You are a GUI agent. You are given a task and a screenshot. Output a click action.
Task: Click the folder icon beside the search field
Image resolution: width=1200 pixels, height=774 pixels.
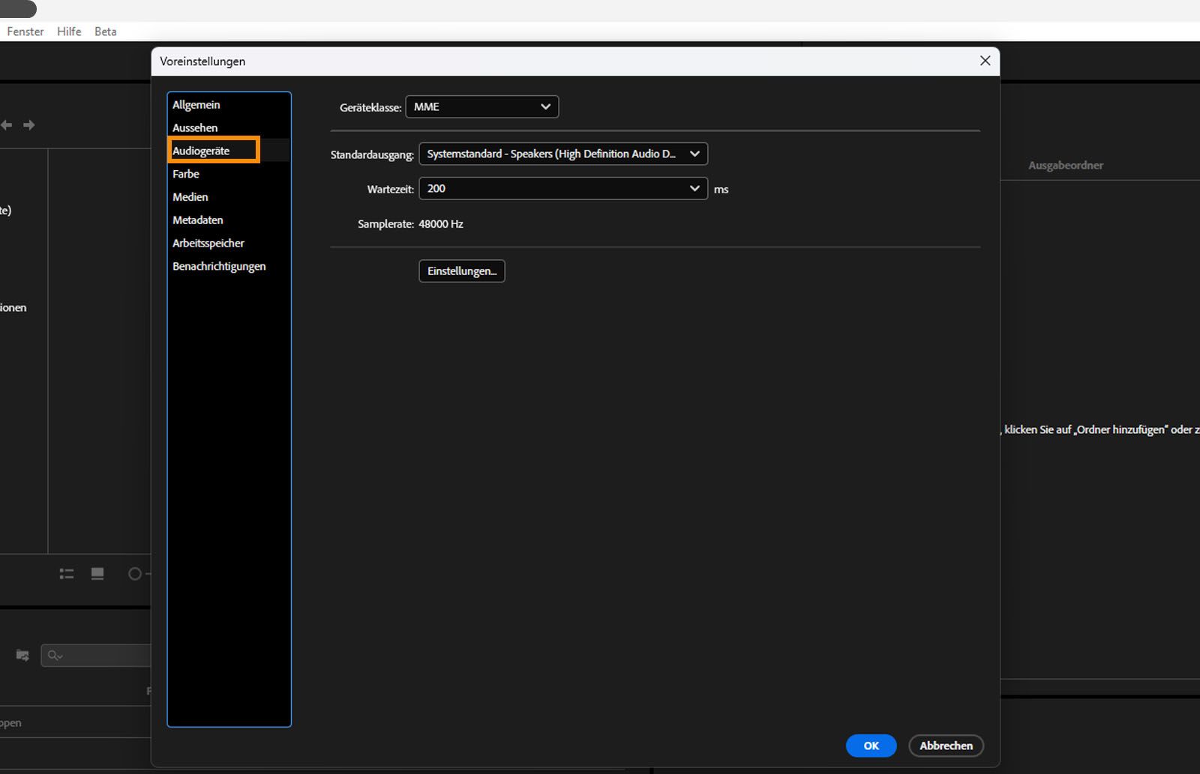coord(22,656)
